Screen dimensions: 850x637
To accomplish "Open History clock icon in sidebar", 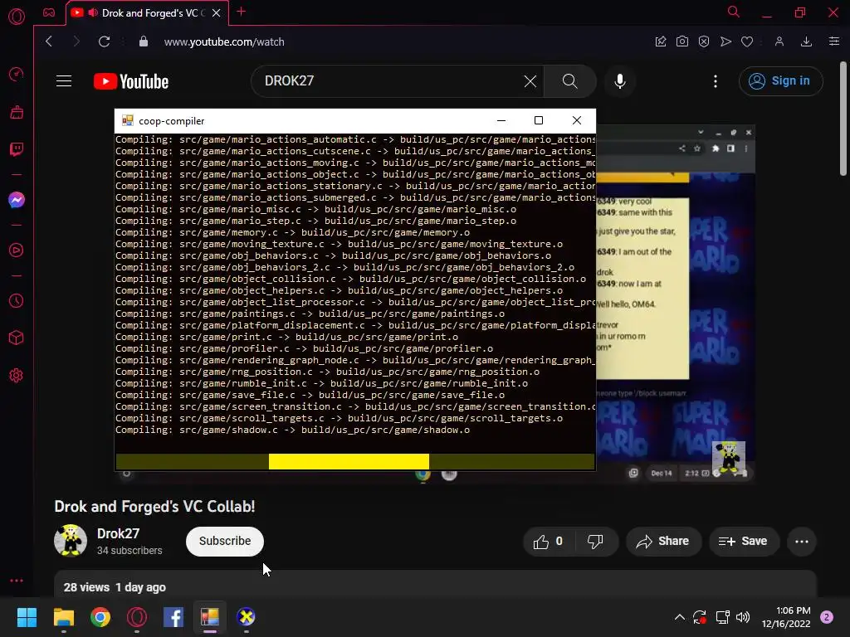I will tap(17, 300).
